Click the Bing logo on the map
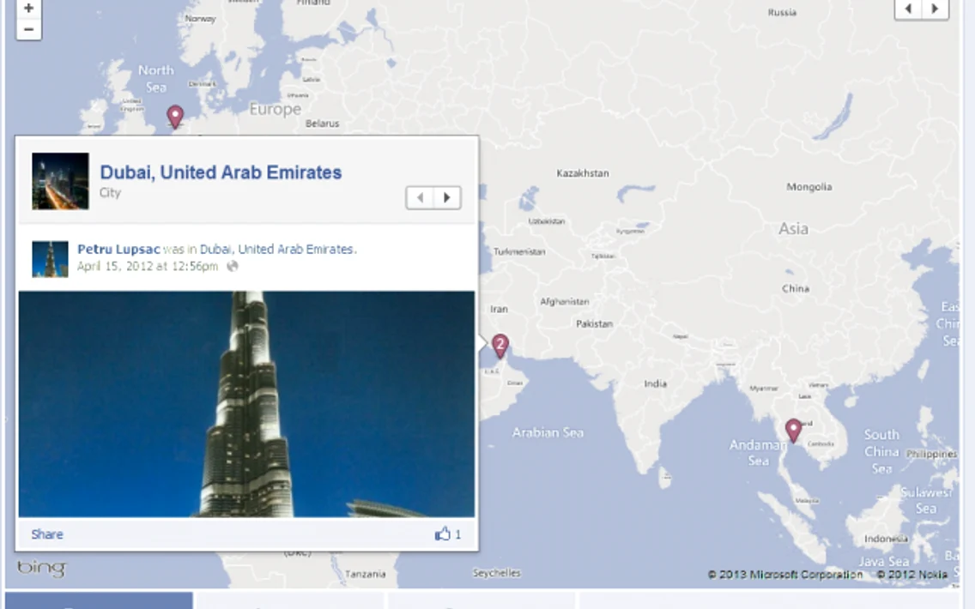Viewport: 975px width, 609px height. click(42, 568)
